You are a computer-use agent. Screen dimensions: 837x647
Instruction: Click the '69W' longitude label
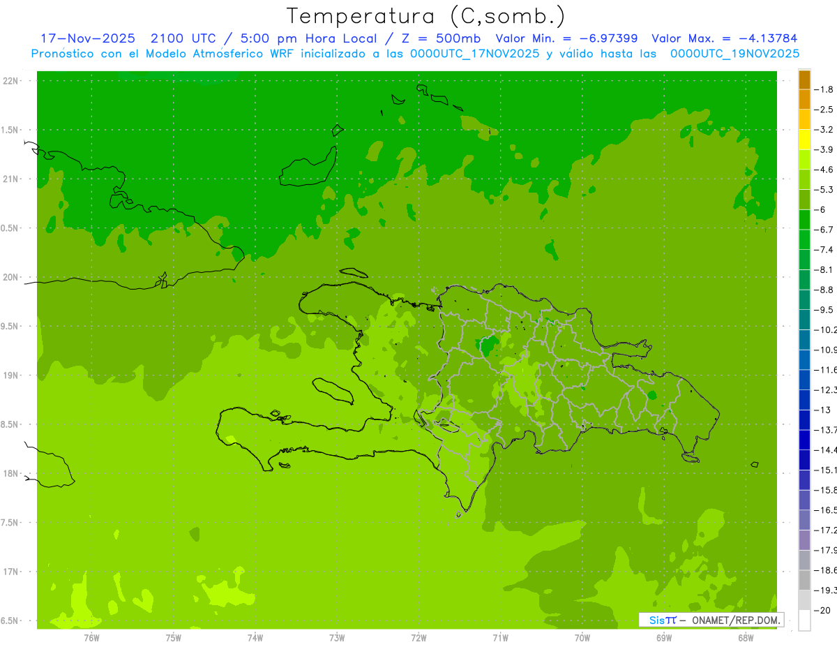(664, 637)
